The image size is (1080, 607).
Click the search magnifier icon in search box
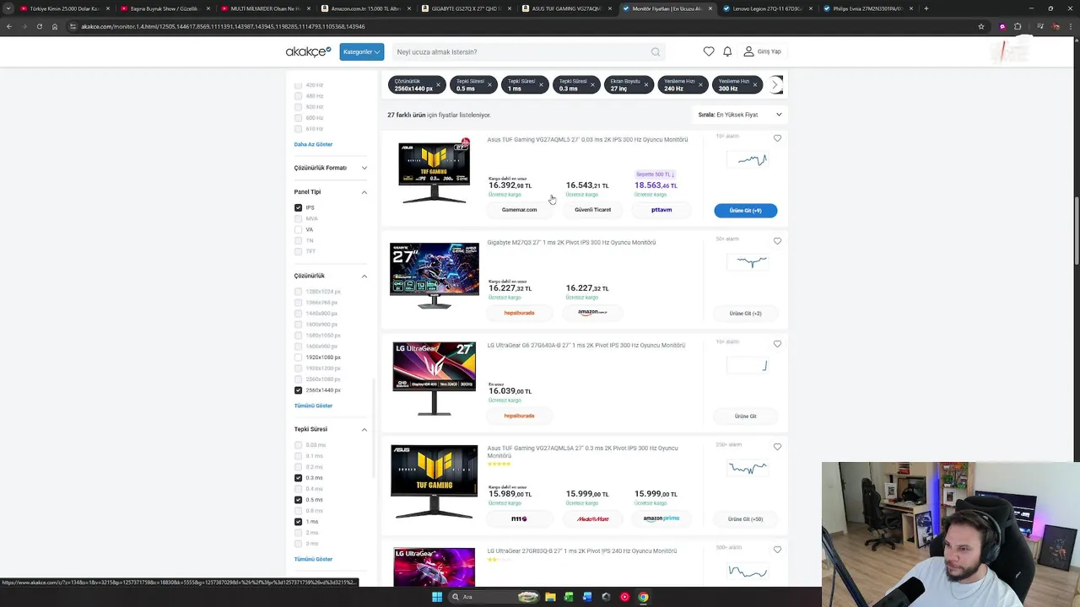pyautogui.click(x=656, y=52)
